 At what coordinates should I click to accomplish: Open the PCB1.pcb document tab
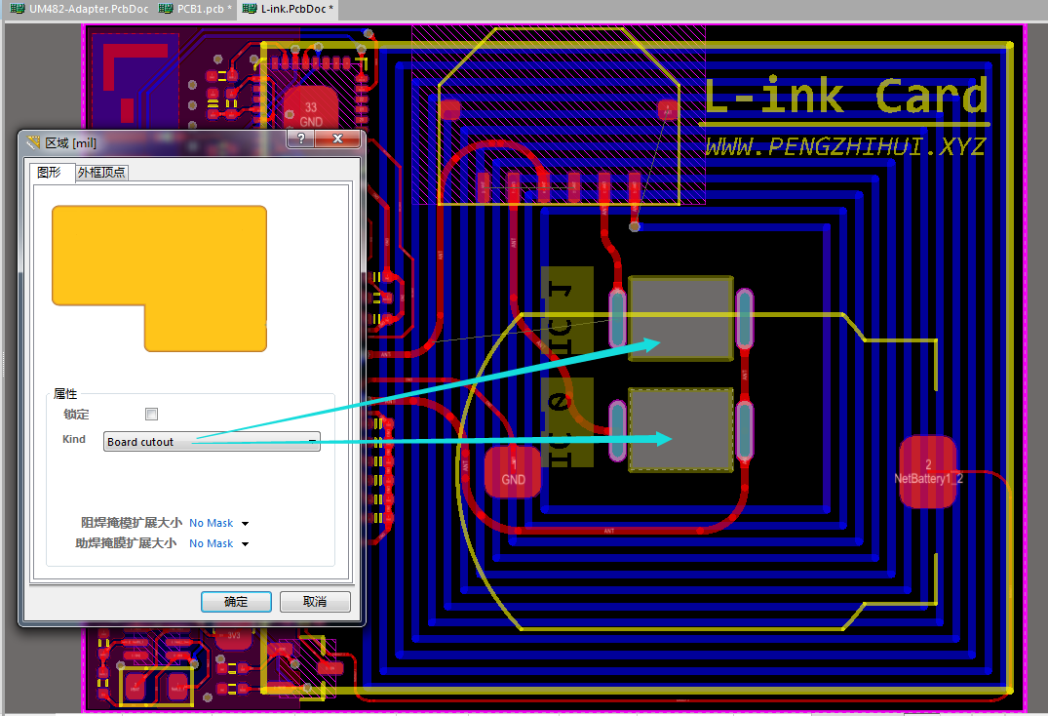197,9
